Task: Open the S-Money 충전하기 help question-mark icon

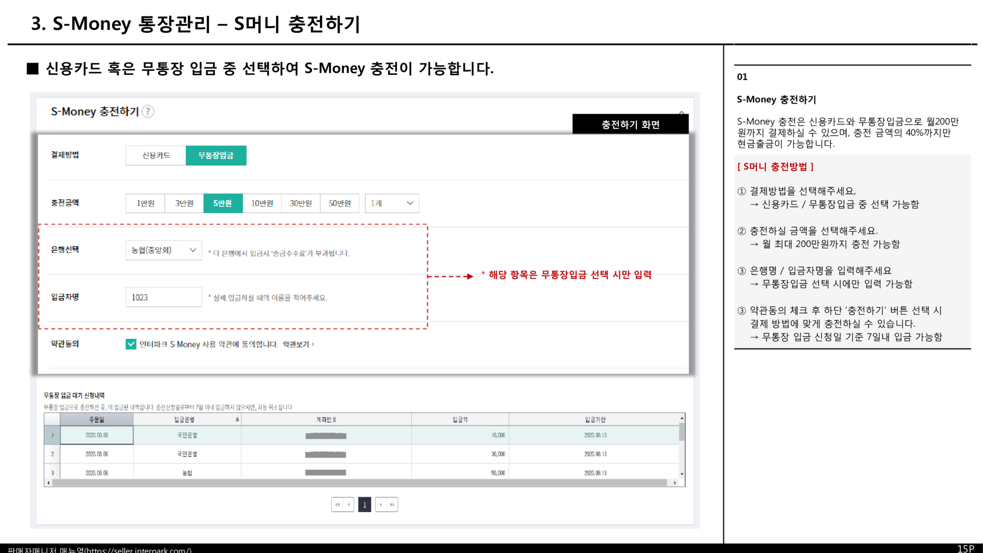Action: (148, 111)
